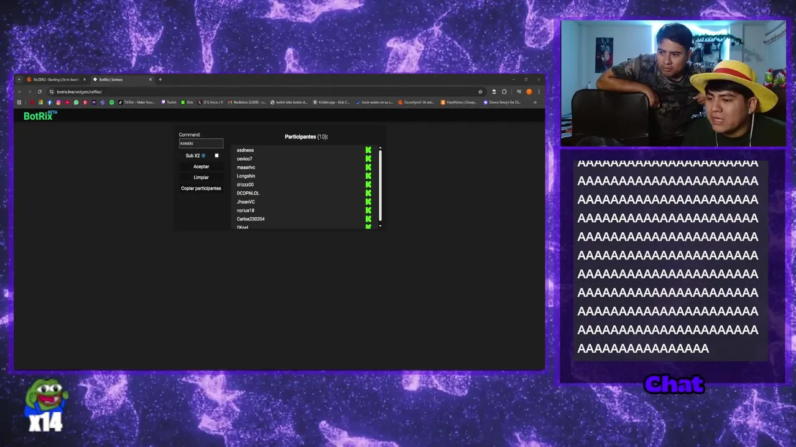Click the Kick icon beside drizzz00
The height and width of the screenshot is (447, 796).
368,184
